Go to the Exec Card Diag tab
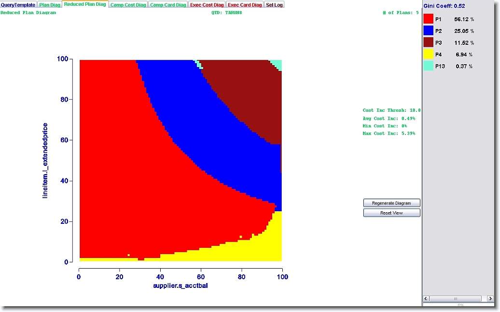The height and width of the screenshot is (312, 500). (x=245, y=5)
